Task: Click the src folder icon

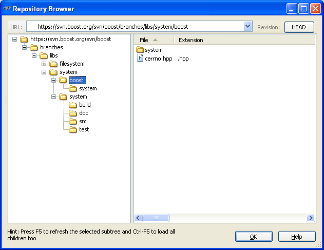Action: point(73,121)
